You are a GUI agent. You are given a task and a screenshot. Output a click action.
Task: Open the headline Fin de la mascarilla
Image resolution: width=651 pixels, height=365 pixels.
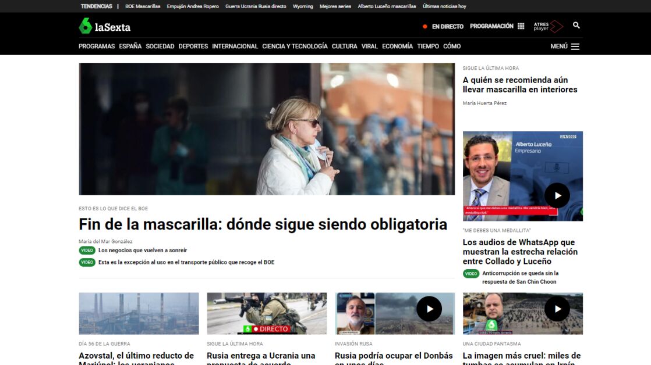pyautogui.click(x=263, y=224)
